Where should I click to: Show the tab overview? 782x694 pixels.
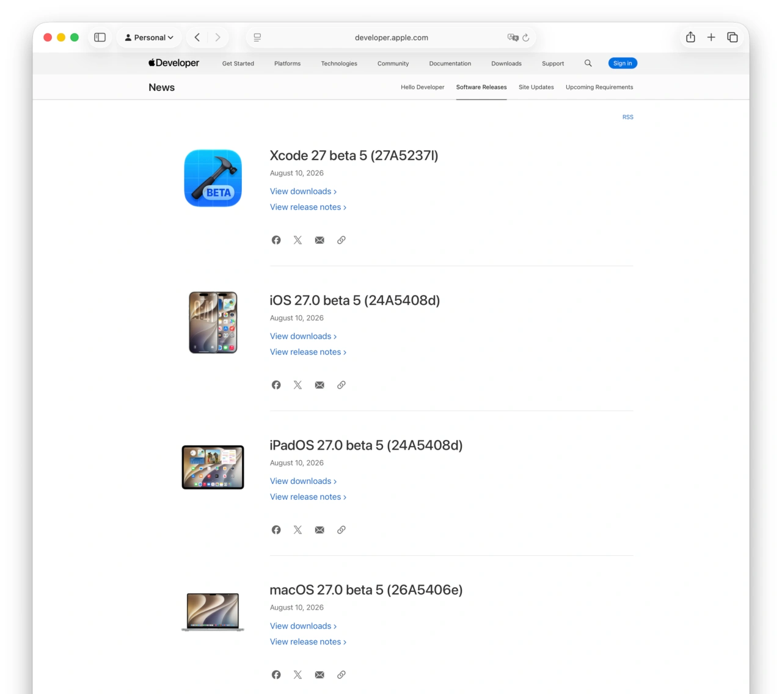[x=732, y=37]
